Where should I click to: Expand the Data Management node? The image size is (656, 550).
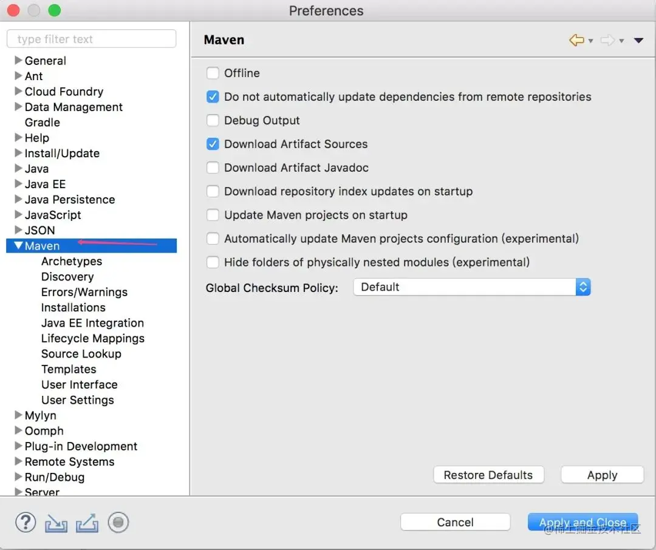point(18,107)
